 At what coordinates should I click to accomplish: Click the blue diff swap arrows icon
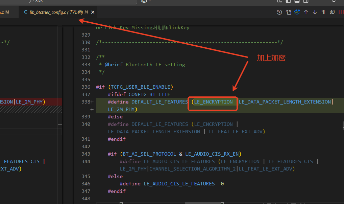point(297,12)
